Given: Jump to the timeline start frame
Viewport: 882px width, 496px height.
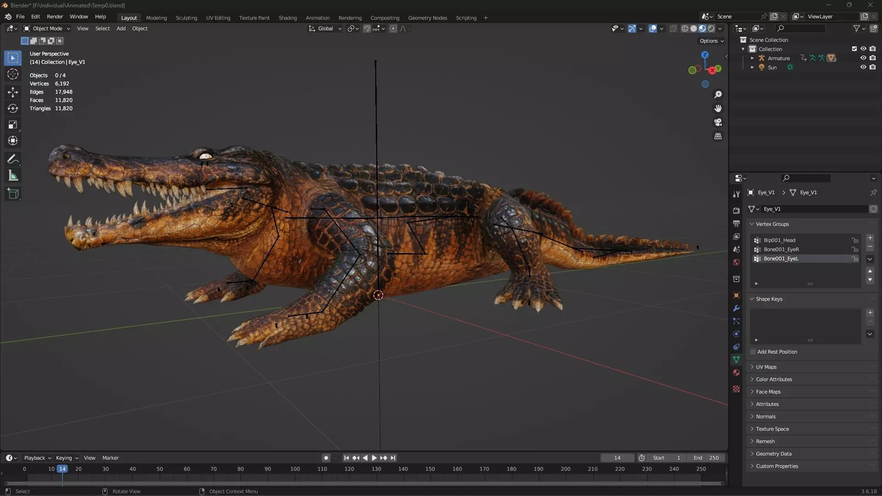Looking at the screenshot, I should coord(346,458).
